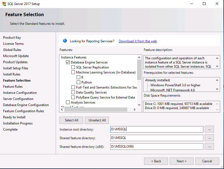Uncheck Database Engine Services
The image size is (224, 169).
click(68, 62)
